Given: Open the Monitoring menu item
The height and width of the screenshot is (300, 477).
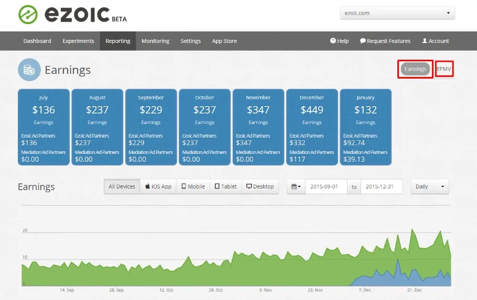Looking at the screenshot, I should 156,41.
